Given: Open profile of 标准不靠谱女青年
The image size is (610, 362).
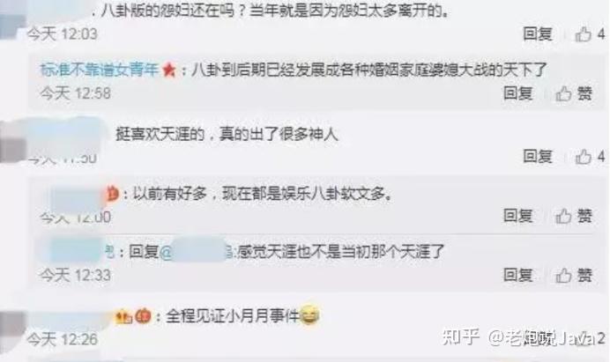Looking at the screenshot, I should (100, 70).
